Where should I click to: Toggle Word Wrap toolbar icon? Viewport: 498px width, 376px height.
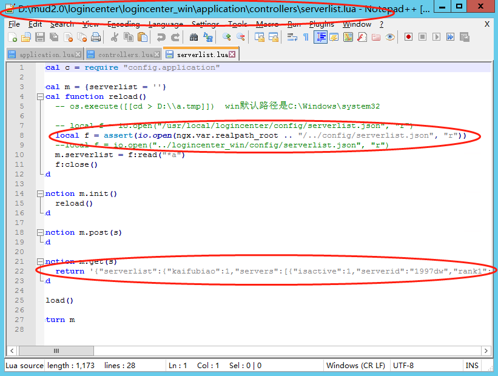(292, 37)
